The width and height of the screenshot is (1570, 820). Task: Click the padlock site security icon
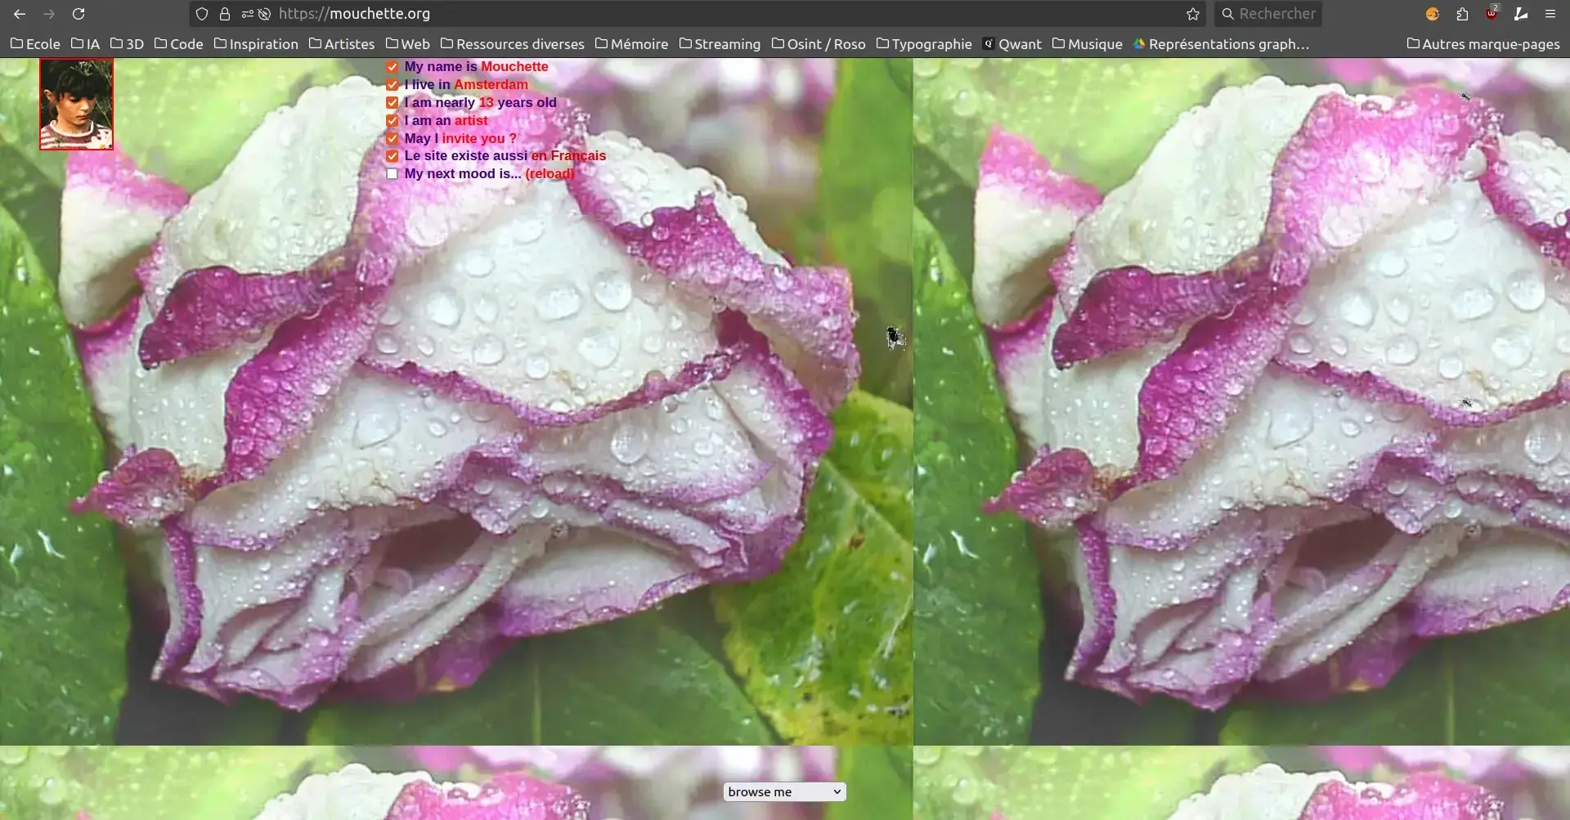point(225,14)
